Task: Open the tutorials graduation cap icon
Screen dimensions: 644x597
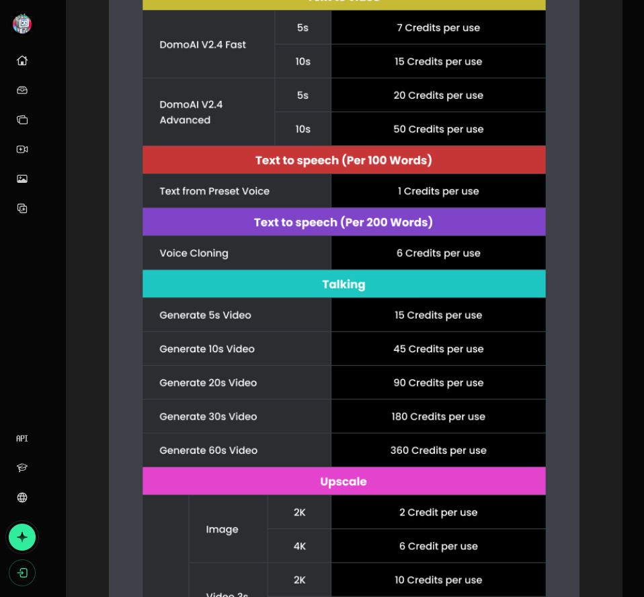Action: 22,468
